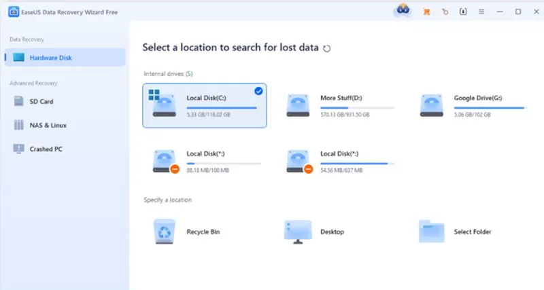Click the EaseUS app logo icon
Image resolution: width=544 pixels, height=290 pixels.
click(14, 12)
